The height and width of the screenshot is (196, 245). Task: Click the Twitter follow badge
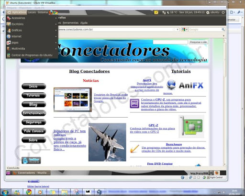click(31, 160)
